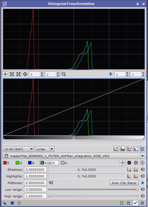Click the High range value field
Screen dimensions: 148x207
[35, 196]
